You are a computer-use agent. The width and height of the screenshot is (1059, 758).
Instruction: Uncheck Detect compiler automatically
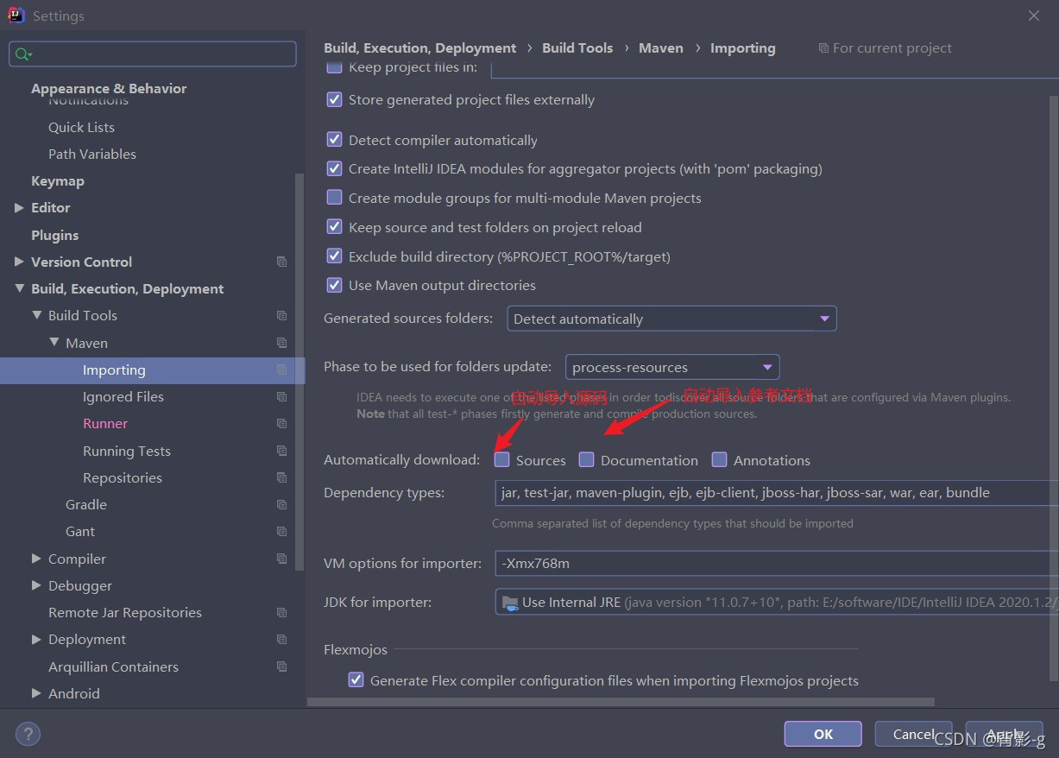pos(334,140)
